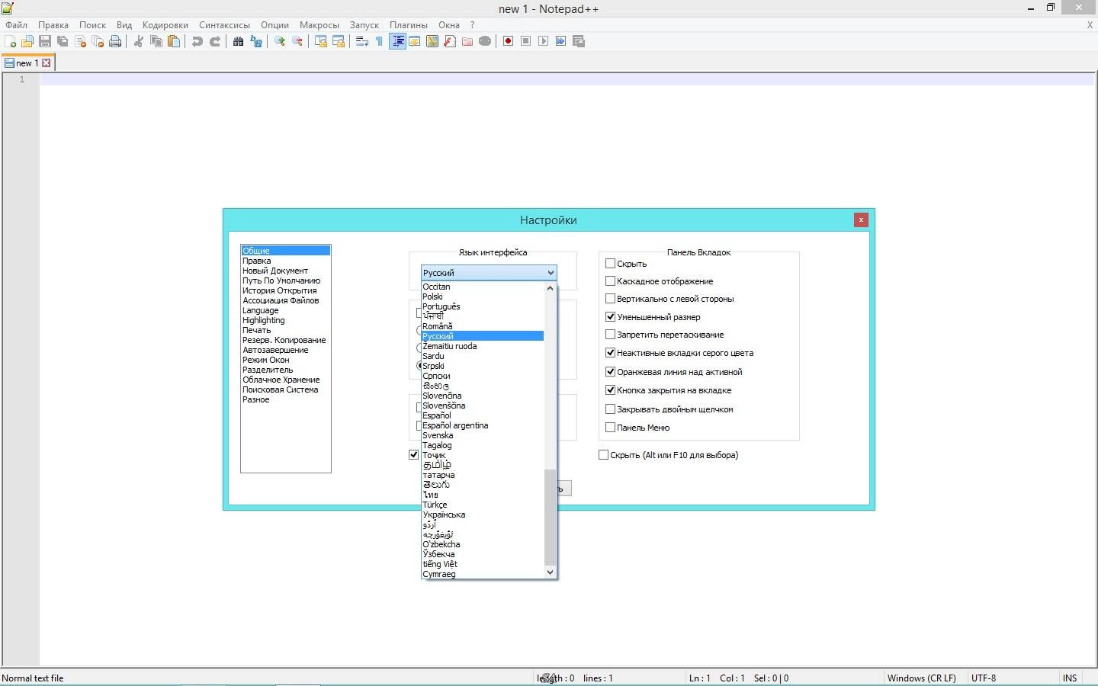The width and height of the screenshot is (1098, 686).
Task: Choose Română in language list
Action: (x=483, y=326)
